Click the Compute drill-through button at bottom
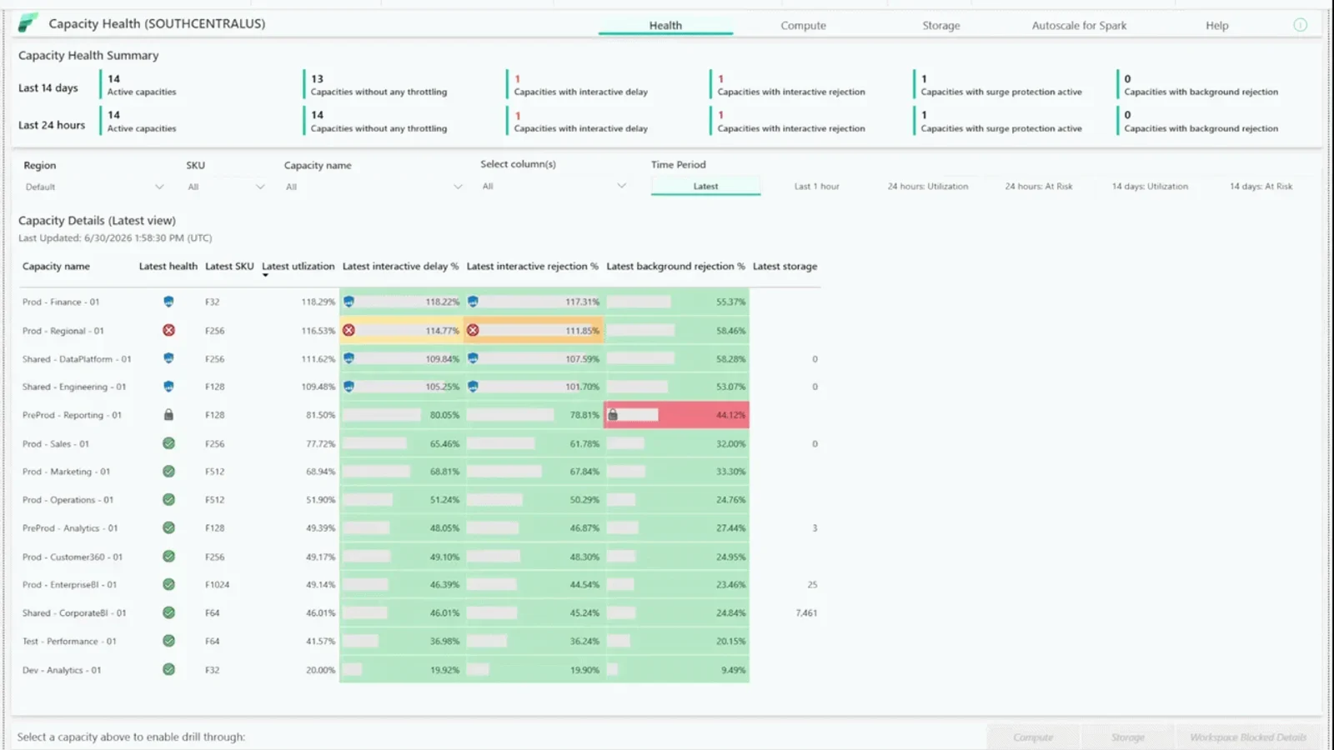 [1033, 737]
